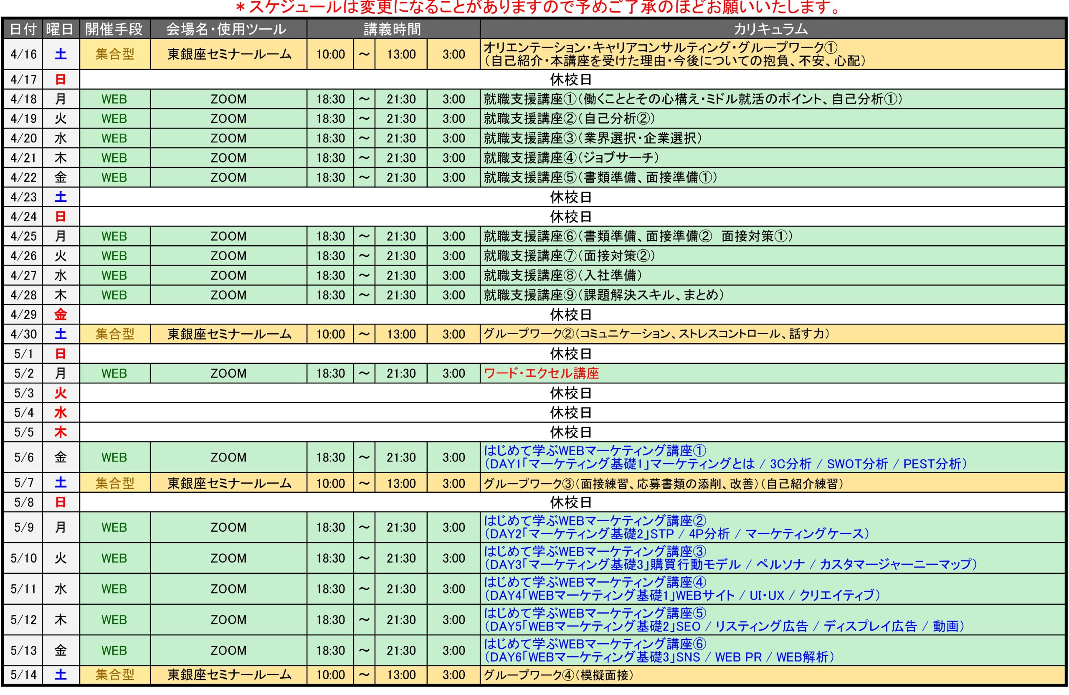Image resolution: width=1069 pixels, height=695 pixels.
Task: Click WEB in the 5/9 row
Action: click(x=114, y=528)
